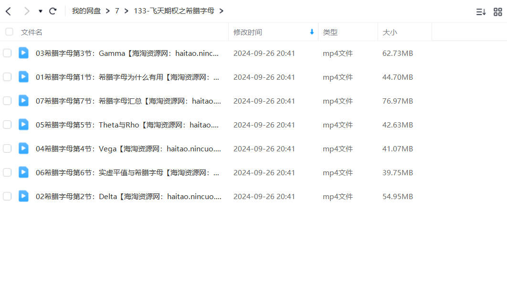The height and width of the screenshot is (286, 507).
Task: Click video icon of 05 Theta与Rho file
Action: tap(23, 124)
